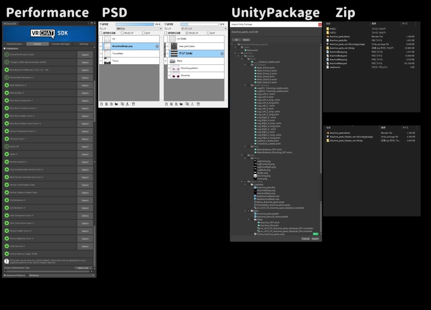Click the キャロン folder icon in Zip listing

coord(327,29)
